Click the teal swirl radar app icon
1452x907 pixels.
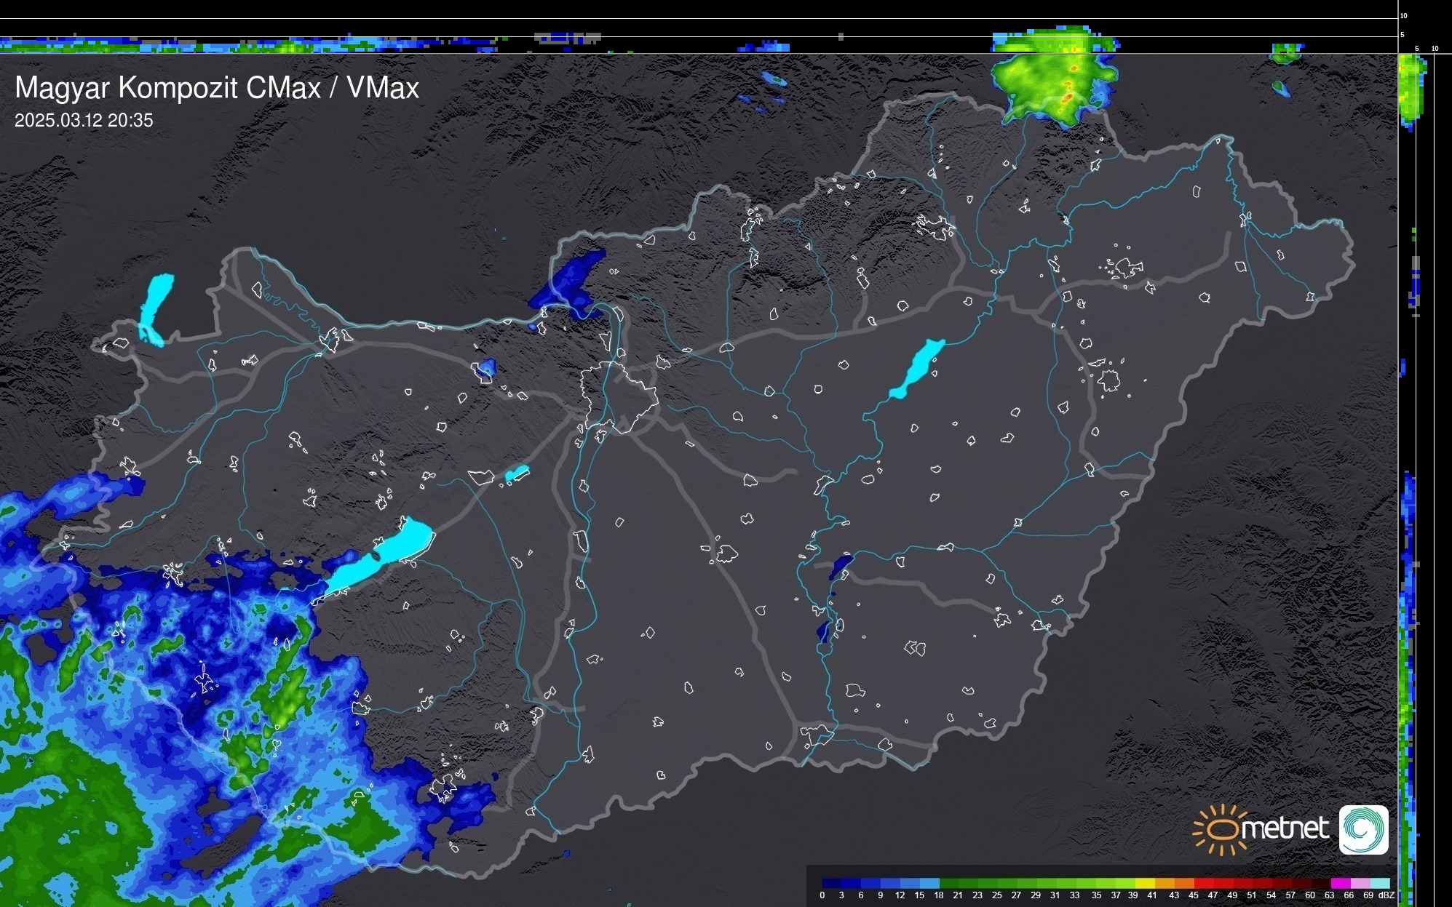pyautogui.click(x=1363, y=829)
